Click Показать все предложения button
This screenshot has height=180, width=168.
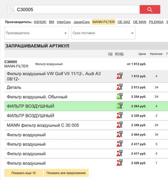click(x=66, y=173)
